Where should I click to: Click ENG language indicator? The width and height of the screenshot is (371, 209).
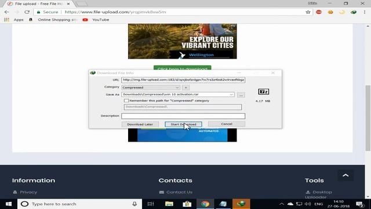tap(318, 204)
